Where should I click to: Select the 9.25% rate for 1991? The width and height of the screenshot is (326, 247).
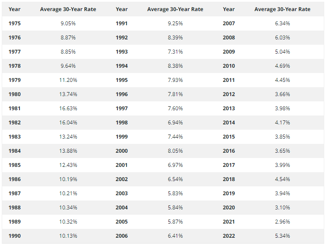[x=175, y=23]
